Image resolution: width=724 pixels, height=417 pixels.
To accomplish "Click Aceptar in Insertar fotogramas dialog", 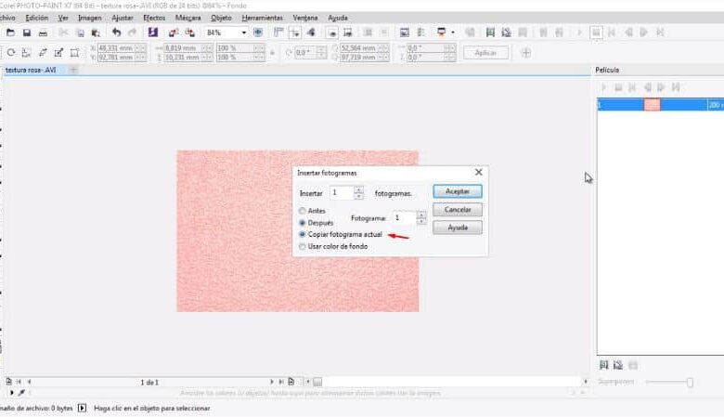I will point(458,191).
